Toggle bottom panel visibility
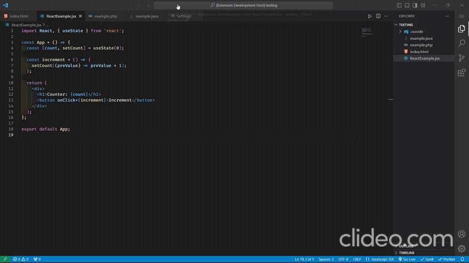 tap(407, 5)
